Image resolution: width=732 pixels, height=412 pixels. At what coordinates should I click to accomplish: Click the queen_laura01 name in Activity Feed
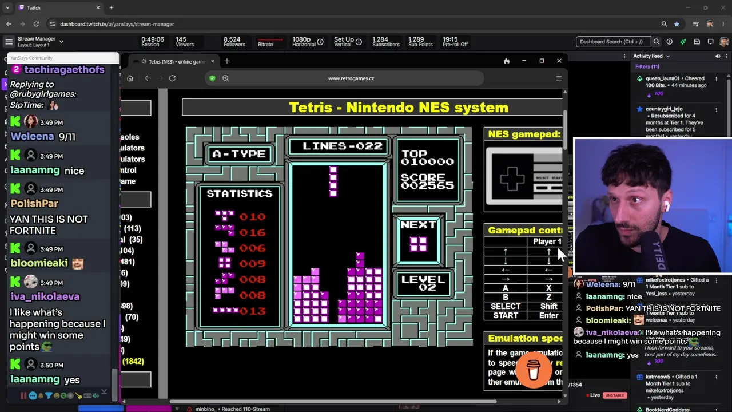click(x=662, y=78)
